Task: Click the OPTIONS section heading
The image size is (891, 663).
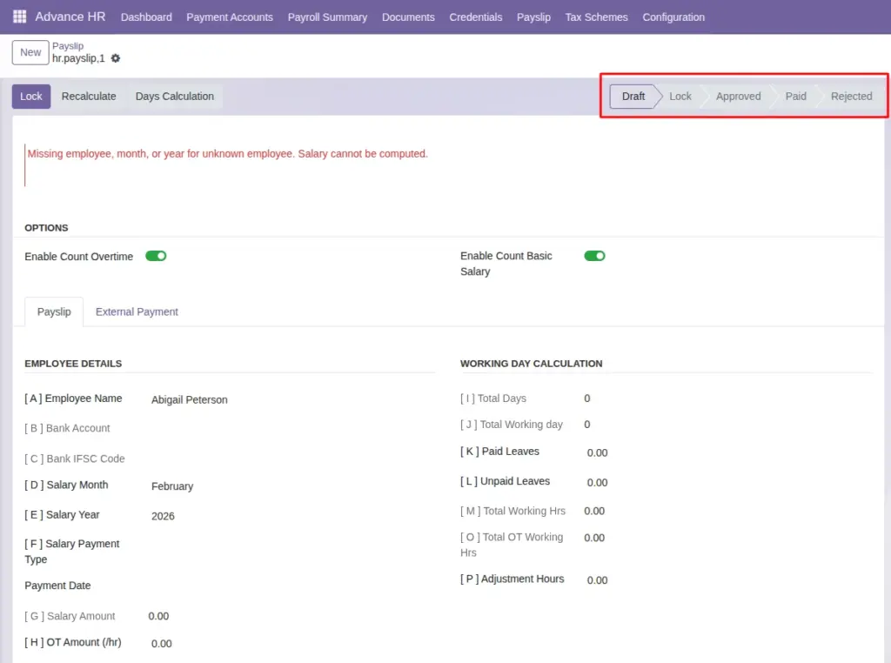Action: tap(46, 228)
